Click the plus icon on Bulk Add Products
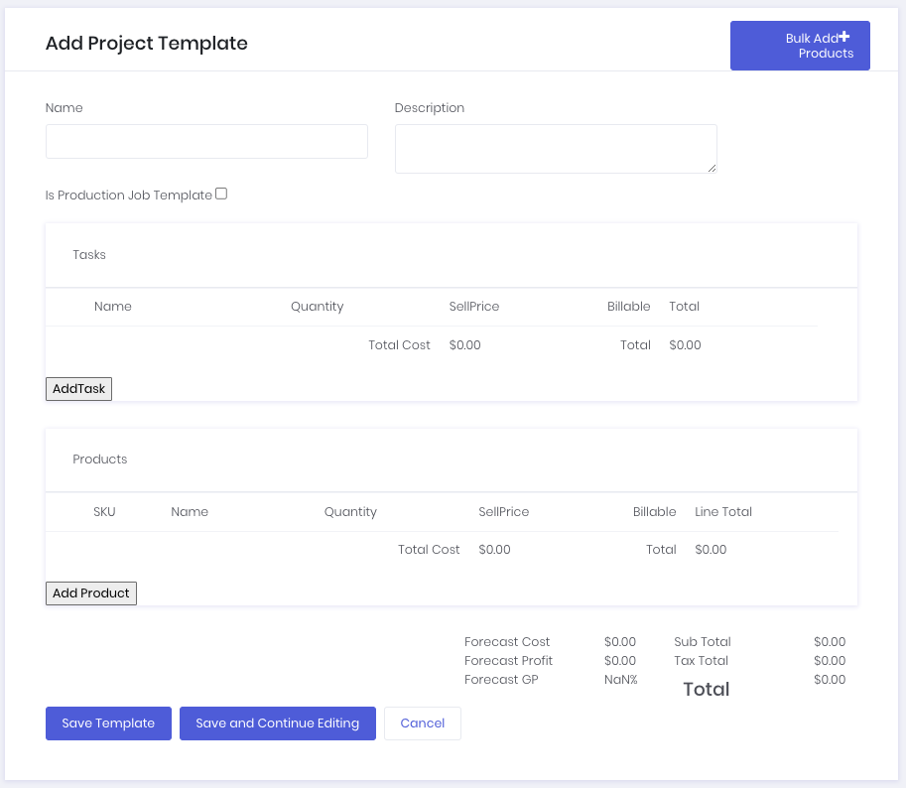Viewport: 906px width, 788px height. [x=844, y=37]
